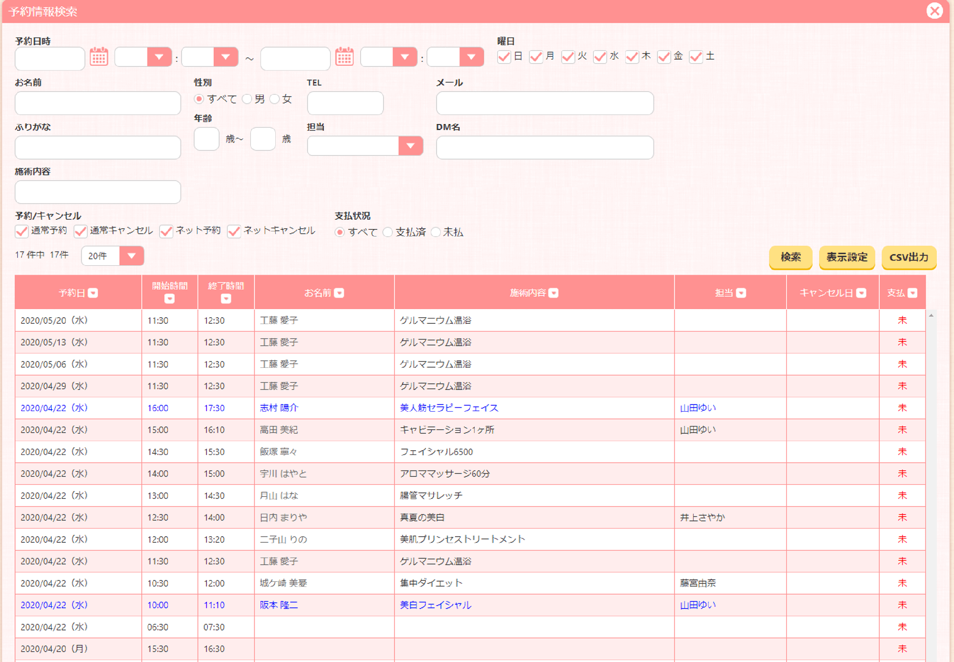Toggle the 木 (Thursday) checkbox
This screenshot has width=954, height=662.
(x=632, y=57)
